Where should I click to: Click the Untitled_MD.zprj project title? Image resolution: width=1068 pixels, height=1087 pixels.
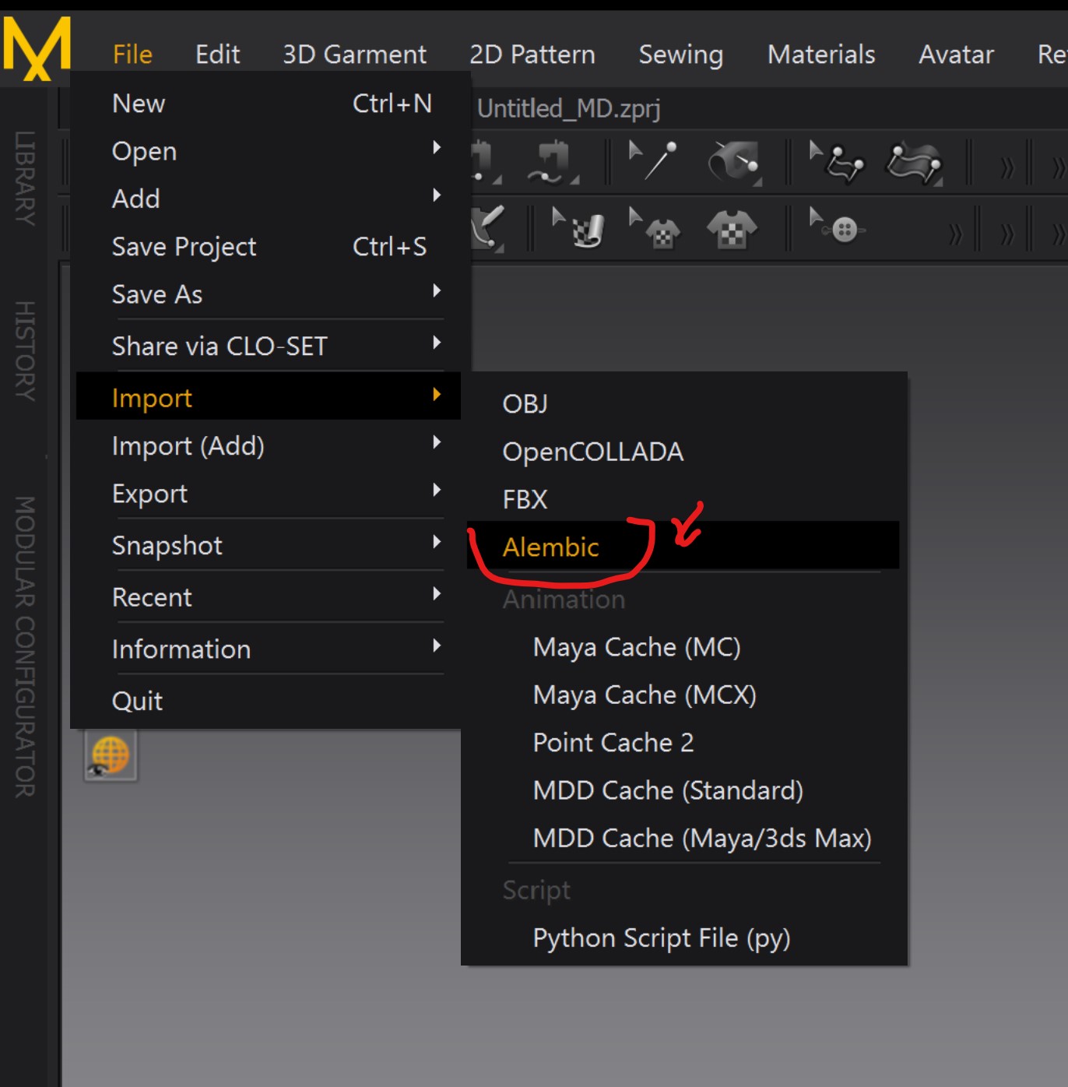point(568,109)
